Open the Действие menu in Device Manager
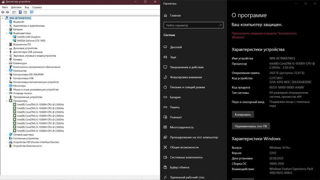Viewport: 320px width, 180px height. pos(16,7)
